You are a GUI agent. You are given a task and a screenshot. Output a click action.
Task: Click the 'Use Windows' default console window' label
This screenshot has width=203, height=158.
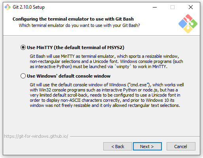click(68, 76)
